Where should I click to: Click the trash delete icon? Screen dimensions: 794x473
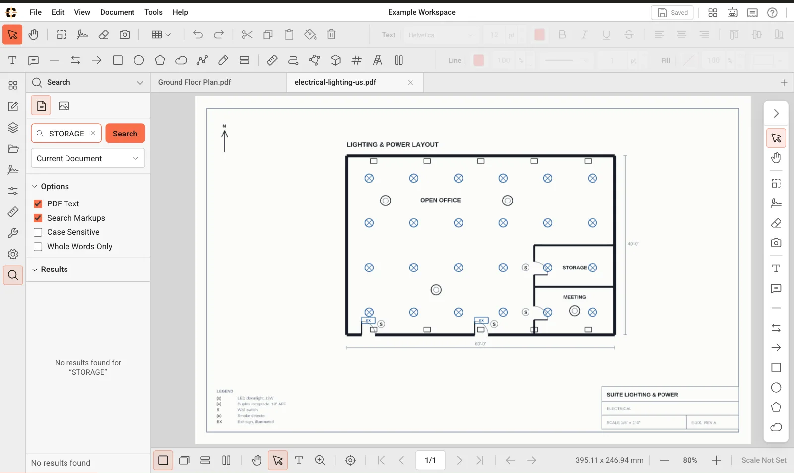pos(331,35)
